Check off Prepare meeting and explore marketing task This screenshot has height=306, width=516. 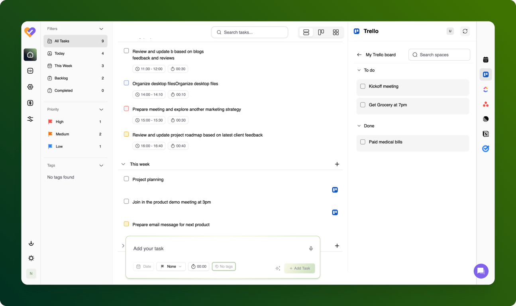126,109
